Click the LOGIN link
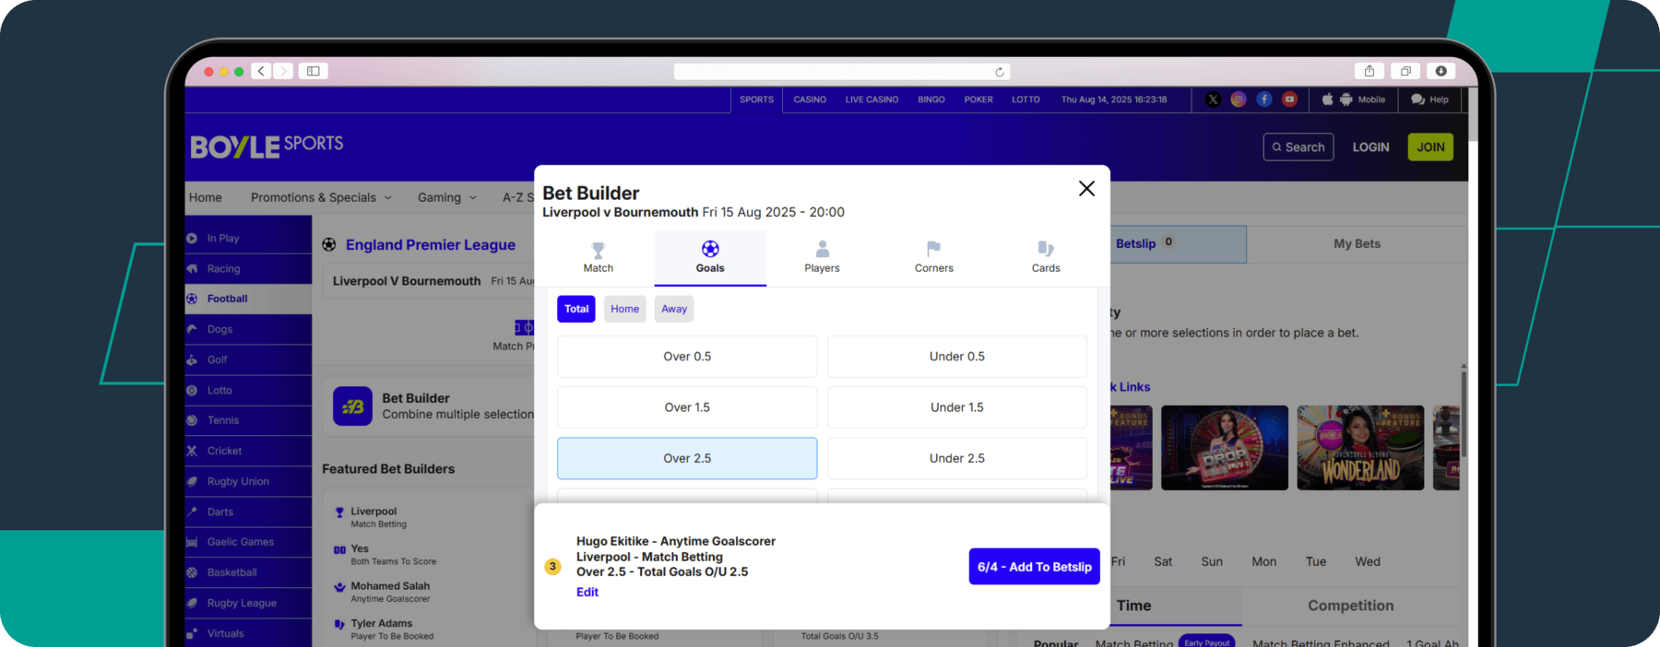 click(x=1370, y=147)
